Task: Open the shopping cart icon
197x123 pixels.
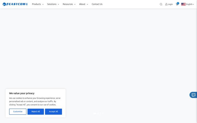Action: pos(177,4)
